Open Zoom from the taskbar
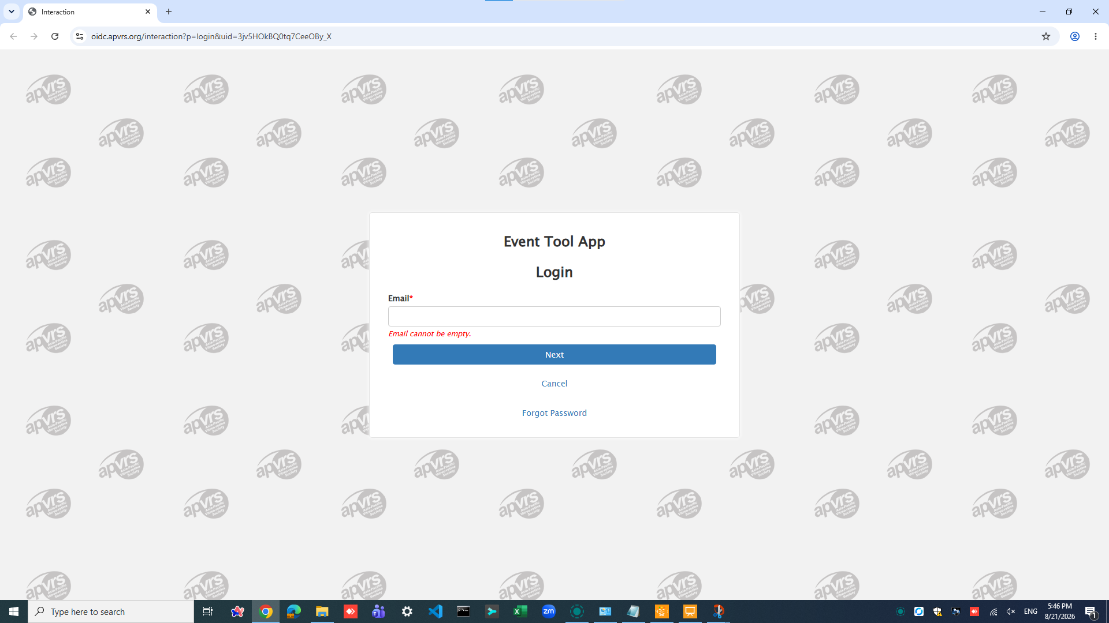Screen dimensions: 1109x623 click(549, 611)
